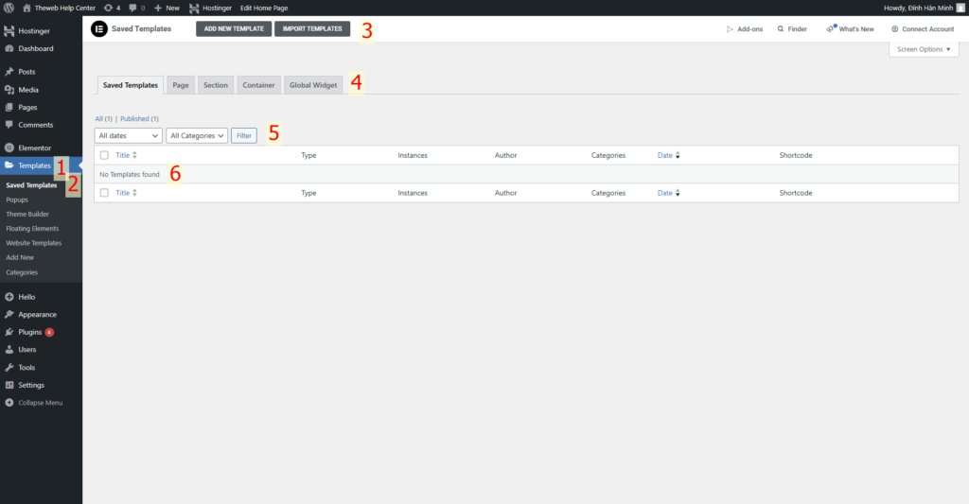Viewport: 969px width, 504px height.
Task: Click the Add New Template button
Action: click(x=233, y=29)
